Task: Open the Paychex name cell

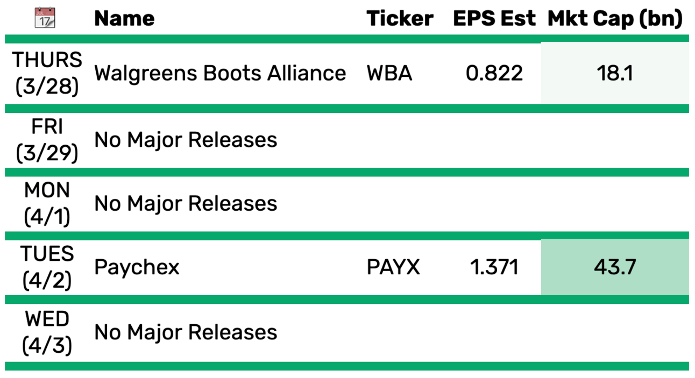Action: coord(137,267)
